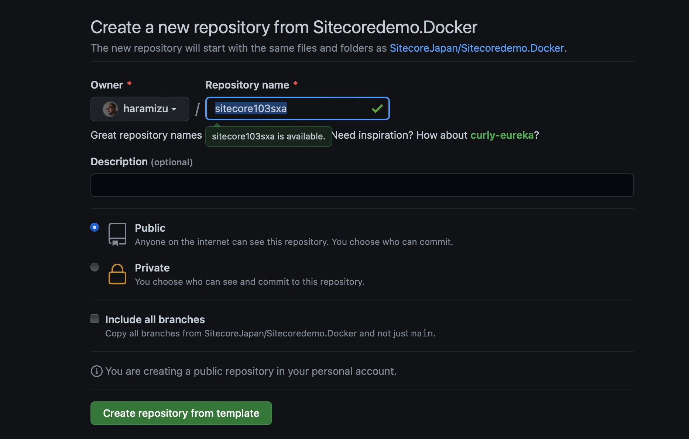Viewport: 689px width, 439px height.
Task: Click the 'Create a new repository from Sitecoredemo.Docker' heading
Action: (x=284, y=27)
